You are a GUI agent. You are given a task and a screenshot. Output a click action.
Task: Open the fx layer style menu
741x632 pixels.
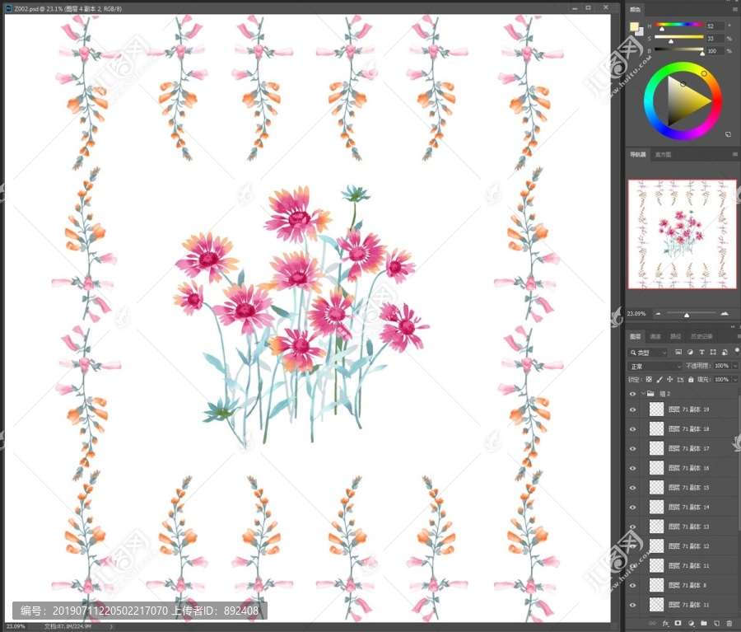665,624
